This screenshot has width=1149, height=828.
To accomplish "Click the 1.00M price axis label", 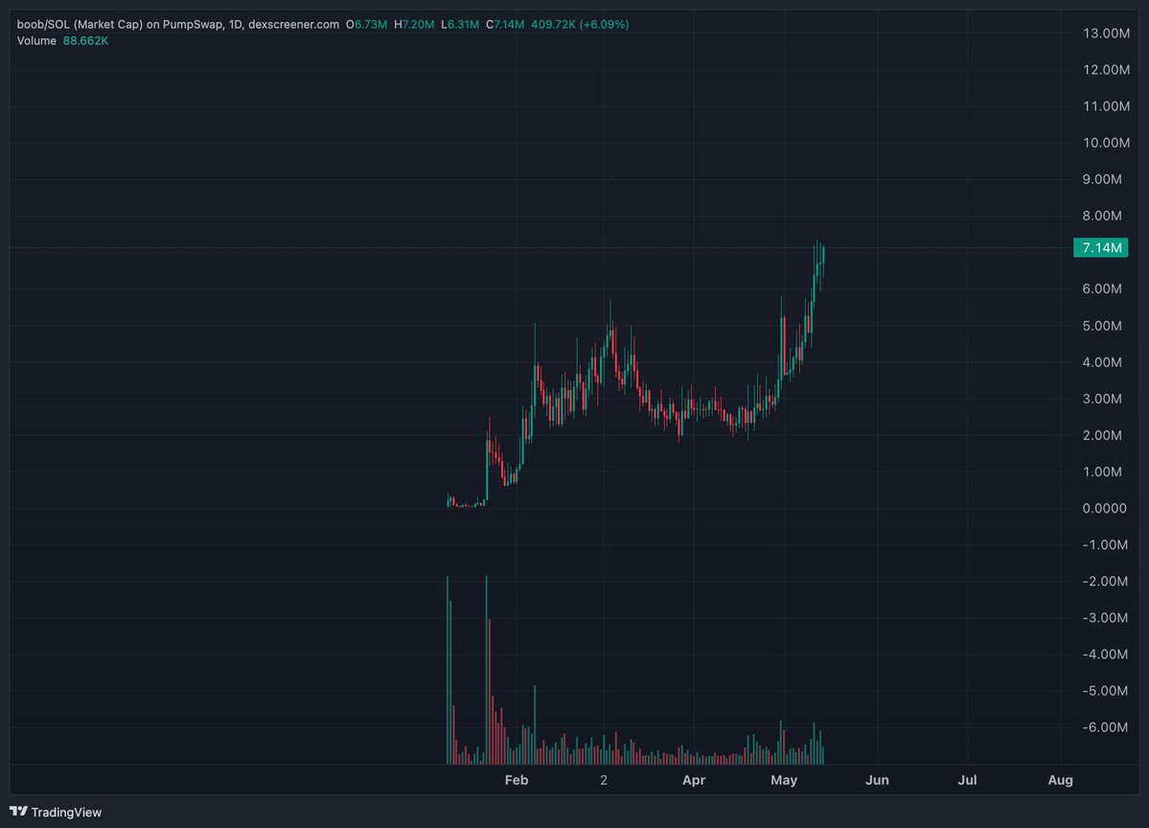I will pos(1102,471).
